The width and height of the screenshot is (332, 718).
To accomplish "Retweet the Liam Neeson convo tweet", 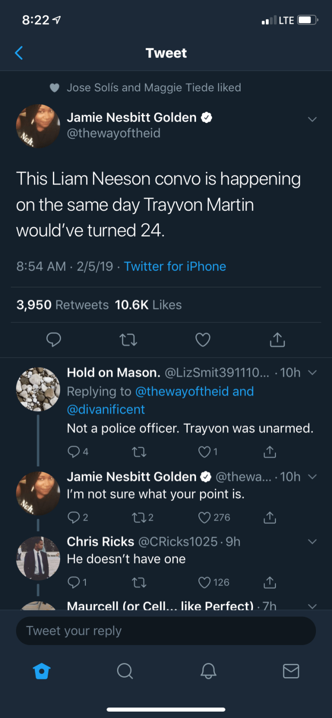I will click(128, 340).
